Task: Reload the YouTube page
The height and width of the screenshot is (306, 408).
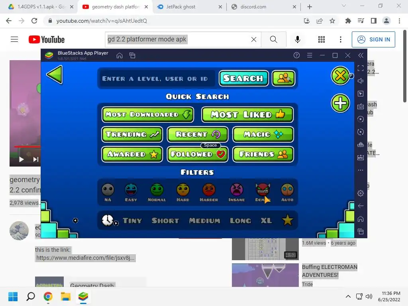Action: coord(34,21)
